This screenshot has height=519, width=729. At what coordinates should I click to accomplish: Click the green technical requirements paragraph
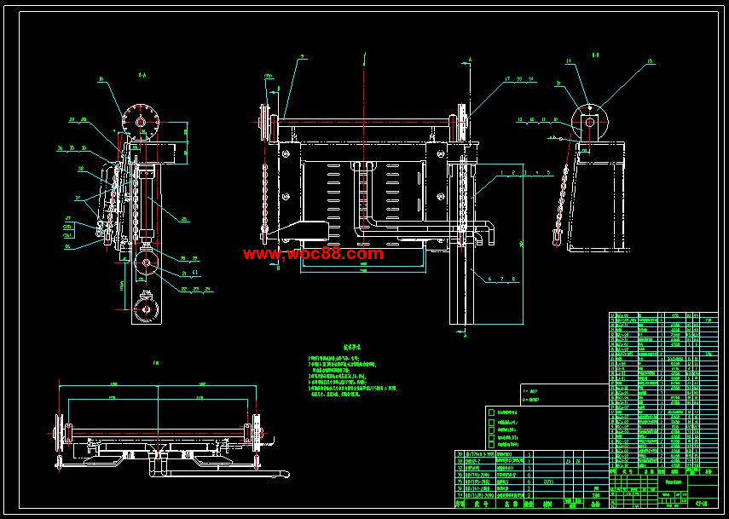click(x=353, y=376)
